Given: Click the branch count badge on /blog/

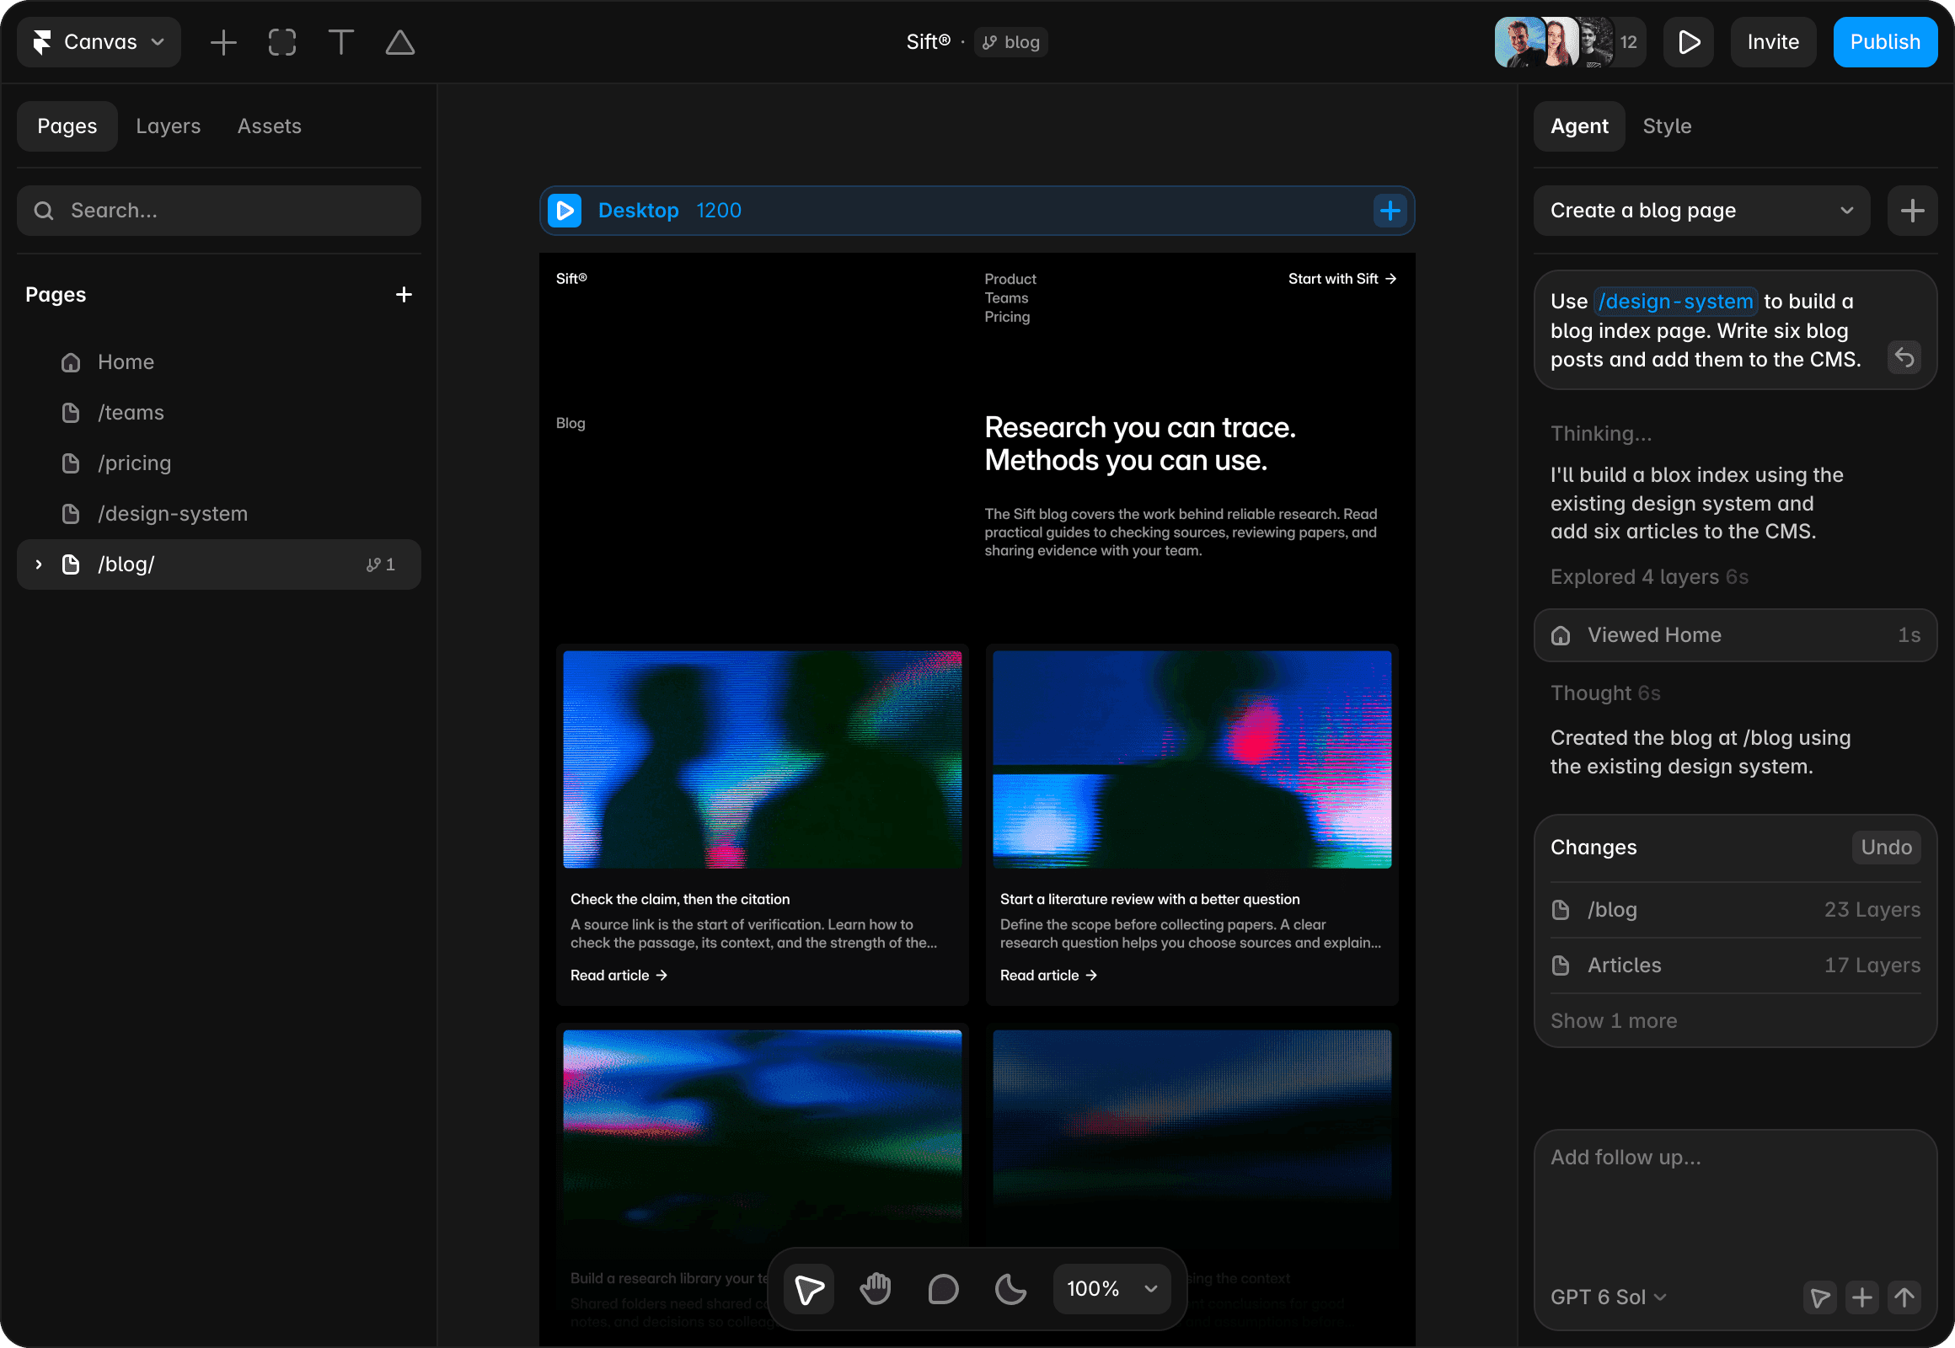Looking at the screenshot, I should [380, 564].
